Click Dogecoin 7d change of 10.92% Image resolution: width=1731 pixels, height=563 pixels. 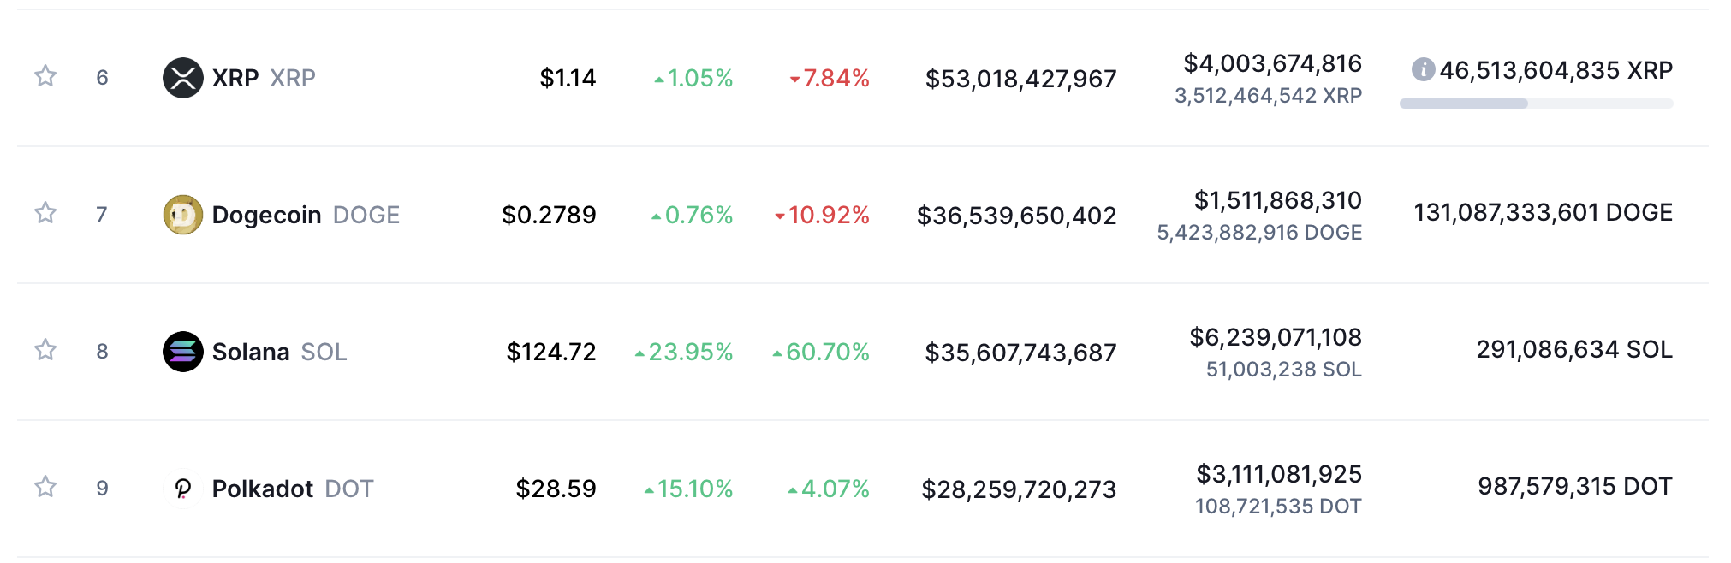coord(823,215)
